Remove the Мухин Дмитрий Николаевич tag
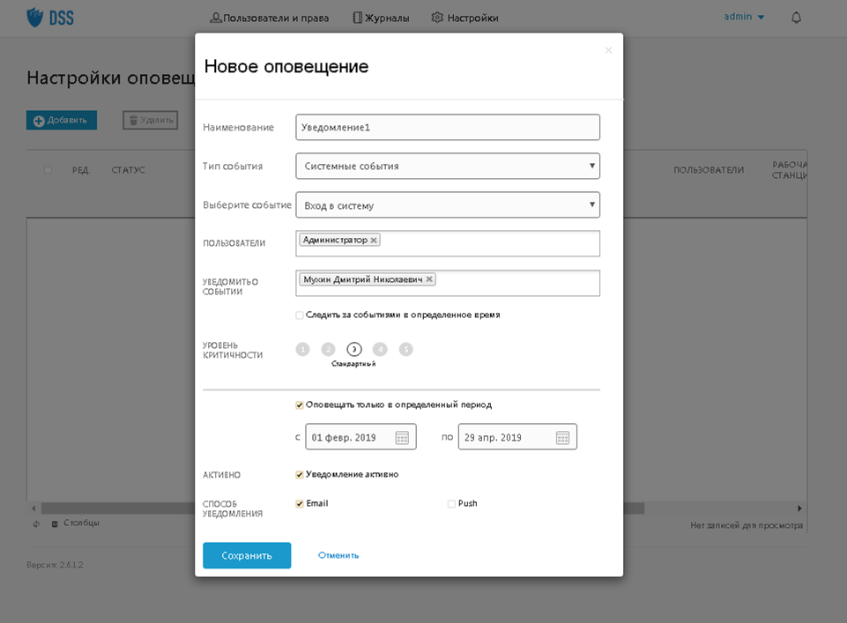The height and width of the screenshot is (623, 847). coord(429,279)
